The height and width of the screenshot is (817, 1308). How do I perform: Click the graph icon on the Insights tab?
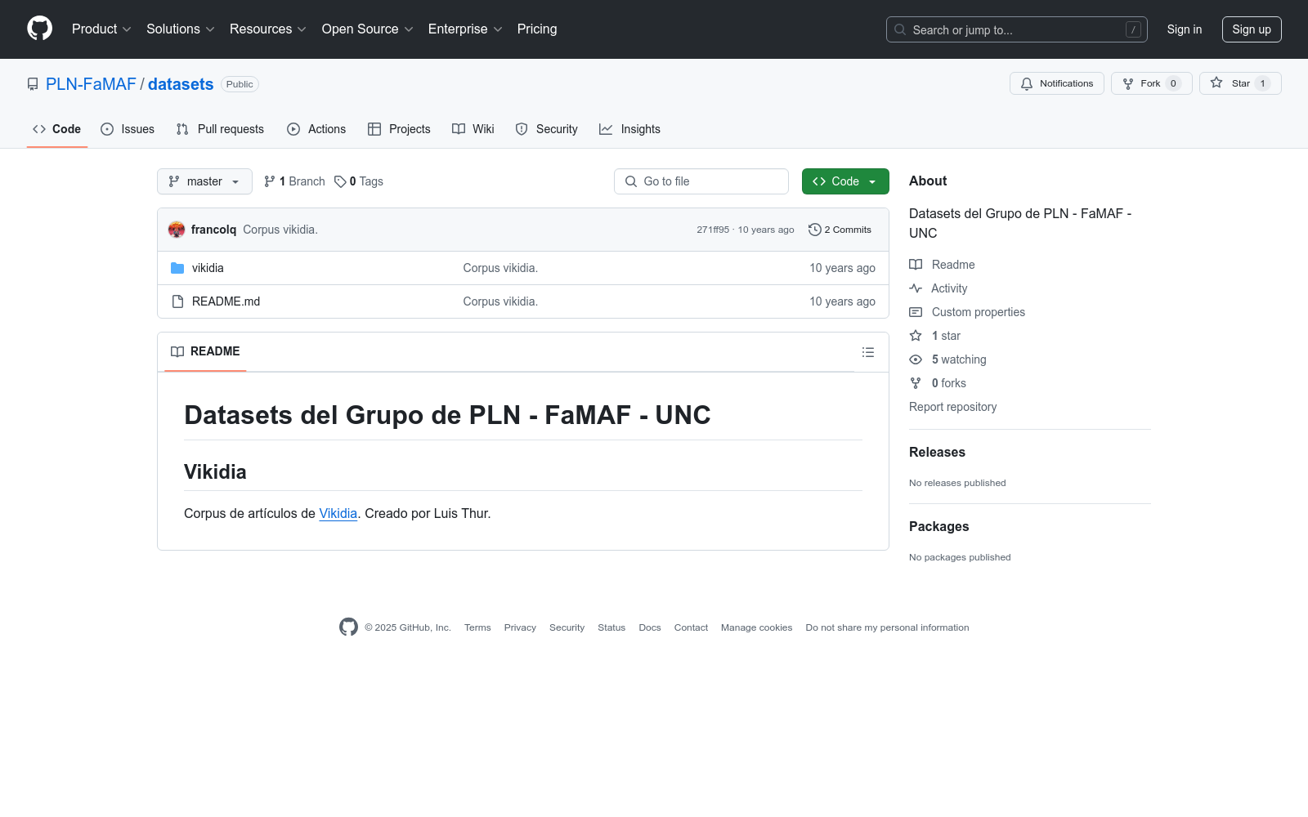606,129
